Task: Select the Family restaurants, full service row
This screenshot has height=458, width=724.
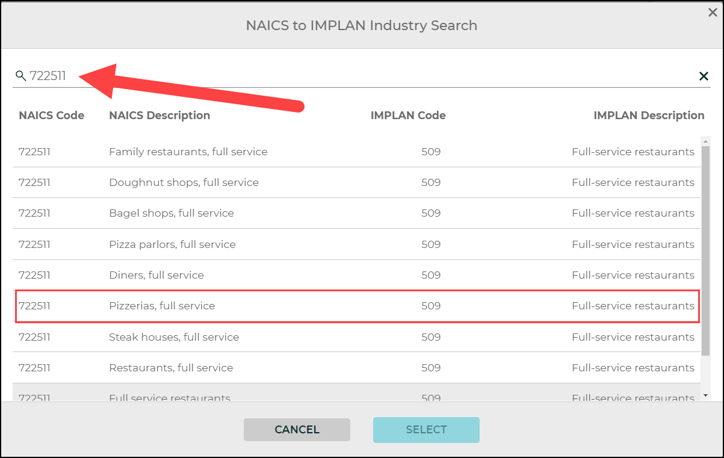Action: pos(356,152)
